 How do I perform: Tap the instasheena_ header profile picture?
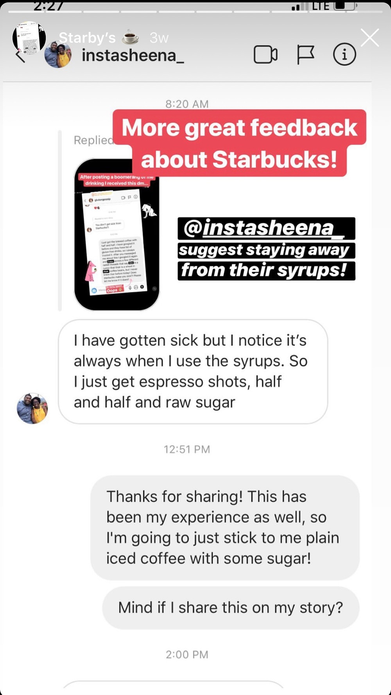click(x=58, y=55)
